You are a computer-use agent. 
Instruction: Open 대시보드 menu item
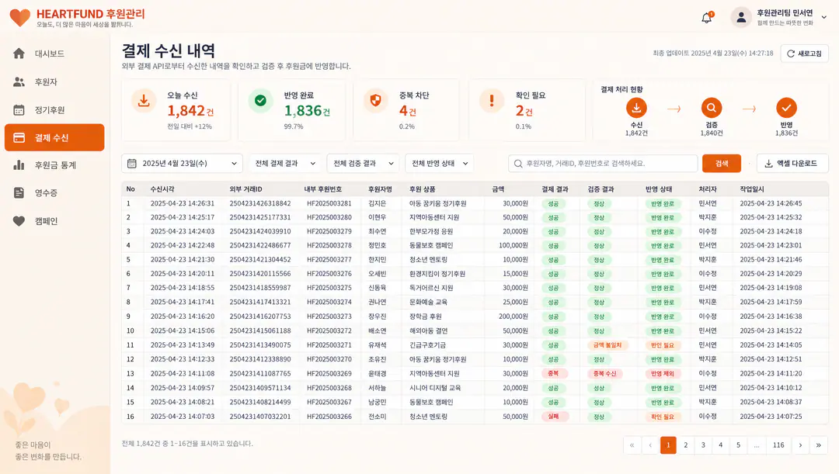point(54,54)
